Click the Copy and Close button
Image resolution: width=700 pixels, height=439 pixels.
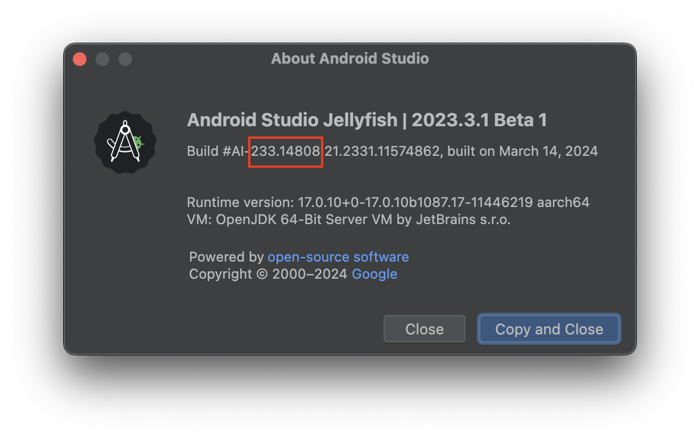pos(549,329)
